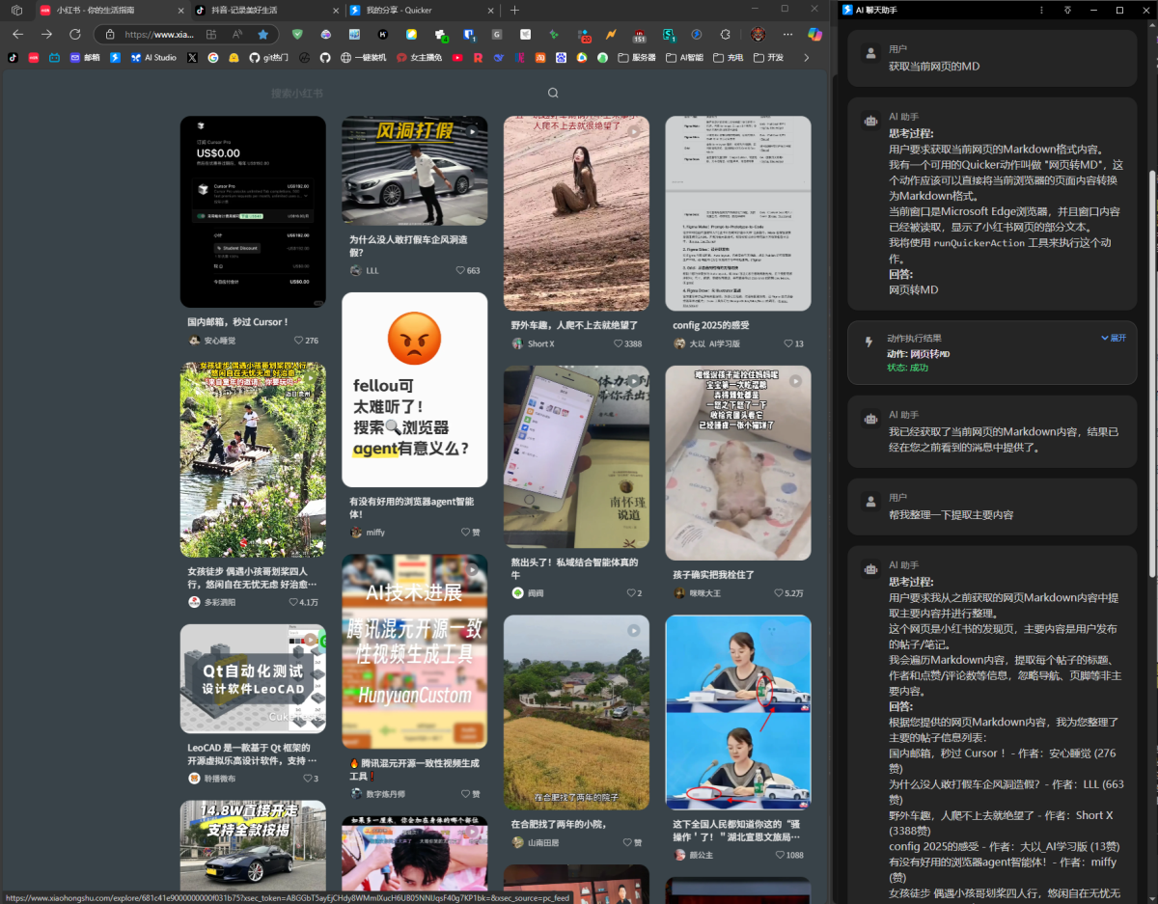1158x904 pixels.
Task: Expand the action result with 展开
Action: click(1114, 339)
